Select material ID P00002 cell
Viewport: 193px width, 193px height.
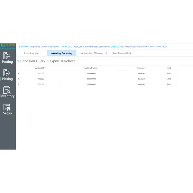(41, 79)
